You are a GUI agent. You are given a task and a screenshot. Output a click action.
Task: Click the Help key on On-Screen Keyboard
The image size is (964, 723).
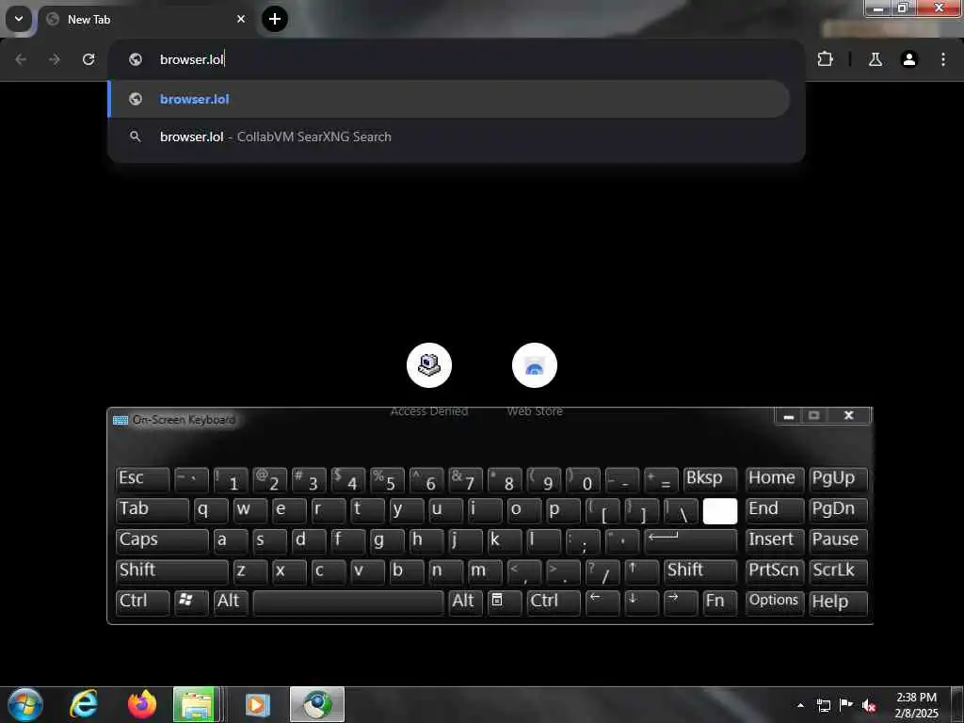[838, 602]
